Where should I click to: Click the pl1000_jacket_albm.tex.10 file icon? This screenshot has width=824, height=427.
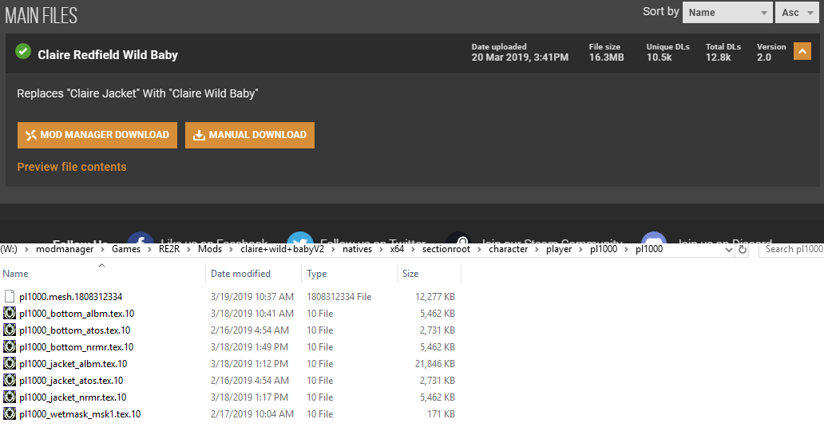coord(10,363)
